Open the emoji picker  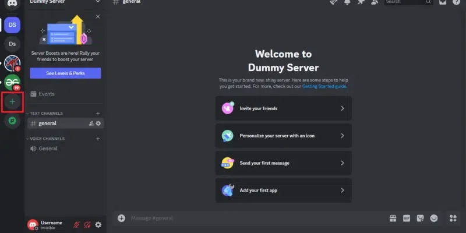click(x=434, y=218)
